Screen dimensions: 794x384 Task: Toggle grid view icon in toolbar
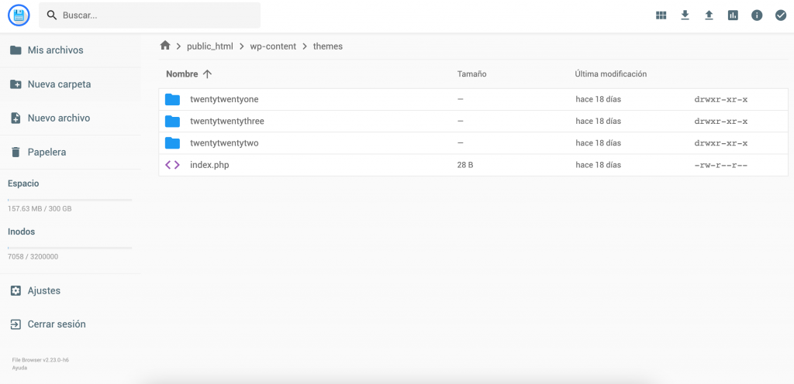point(661,15)
